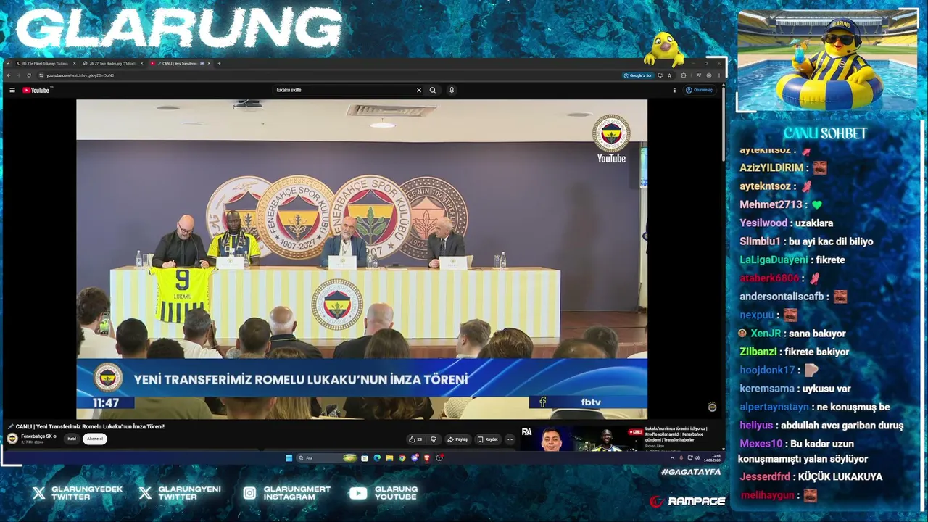Screen dimensions: 928x522
Task: Open OBS Studio from the taskbar
Action: 439,458
